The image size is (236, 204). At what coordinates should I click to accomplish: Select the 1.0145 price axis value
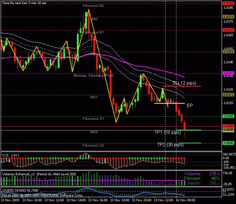point(228,62)
